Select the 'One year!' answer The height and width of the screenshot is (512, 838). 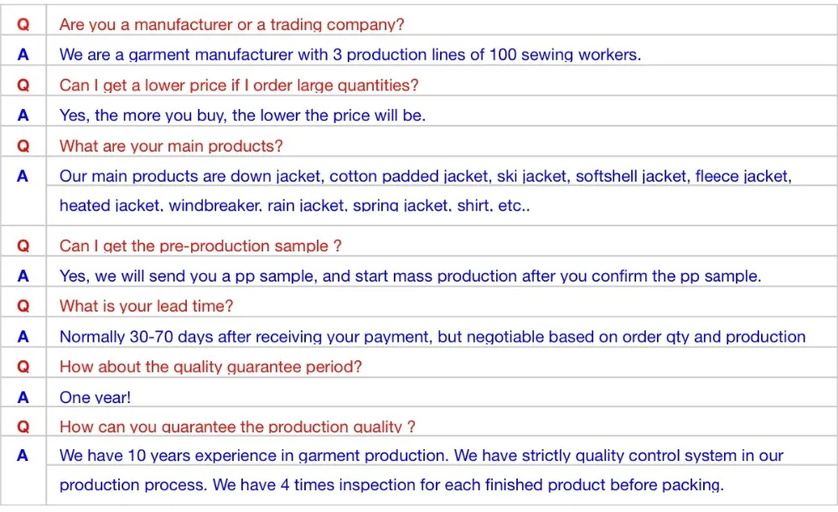click(x=96, y=398)
